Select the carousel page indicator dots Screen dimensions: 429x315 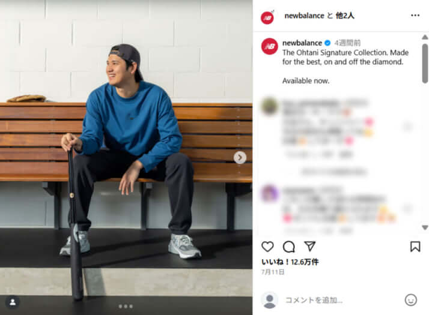(x=126, y=306)
